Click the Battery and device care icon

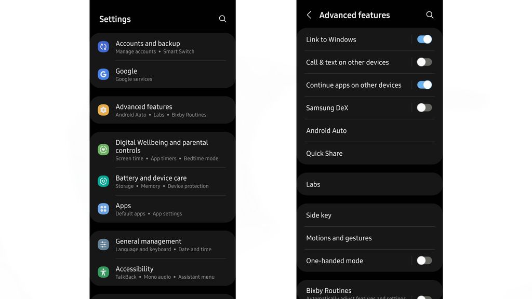[103, 181]
